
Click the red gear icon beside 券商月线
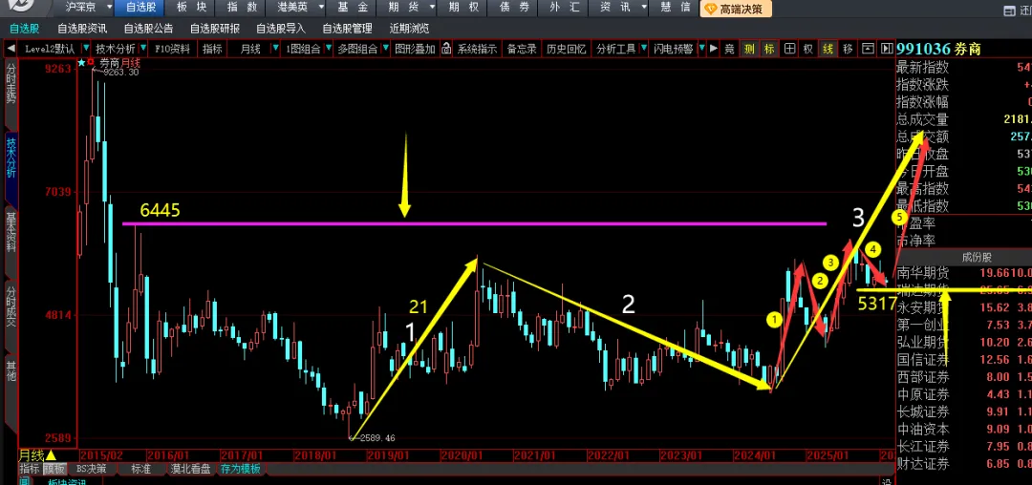92,62
